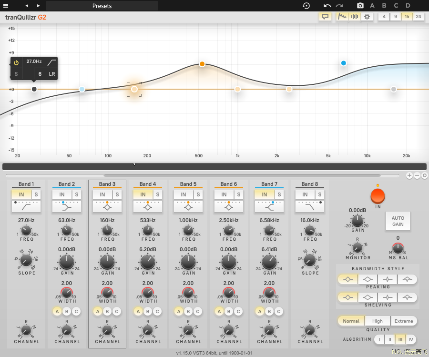Select Band 2 width mode B
Image resolution: width=429 pixels, height=357 pixels.
click(x=66, y=311)
